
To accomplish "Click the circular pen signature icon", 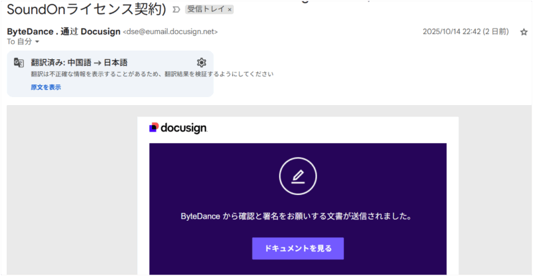I will pos(298,176).
